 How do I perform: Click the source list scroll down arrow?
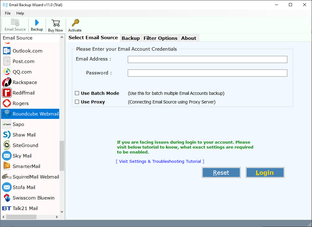62,212
